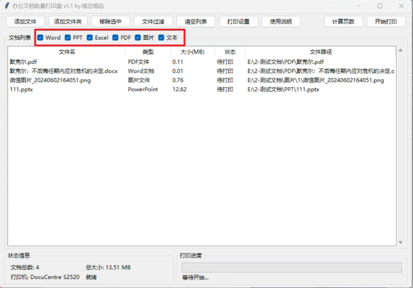413x288 pixels.
Task: Click the 总大小: 13.51 MB status text
Action: click(x=108, y=267)
